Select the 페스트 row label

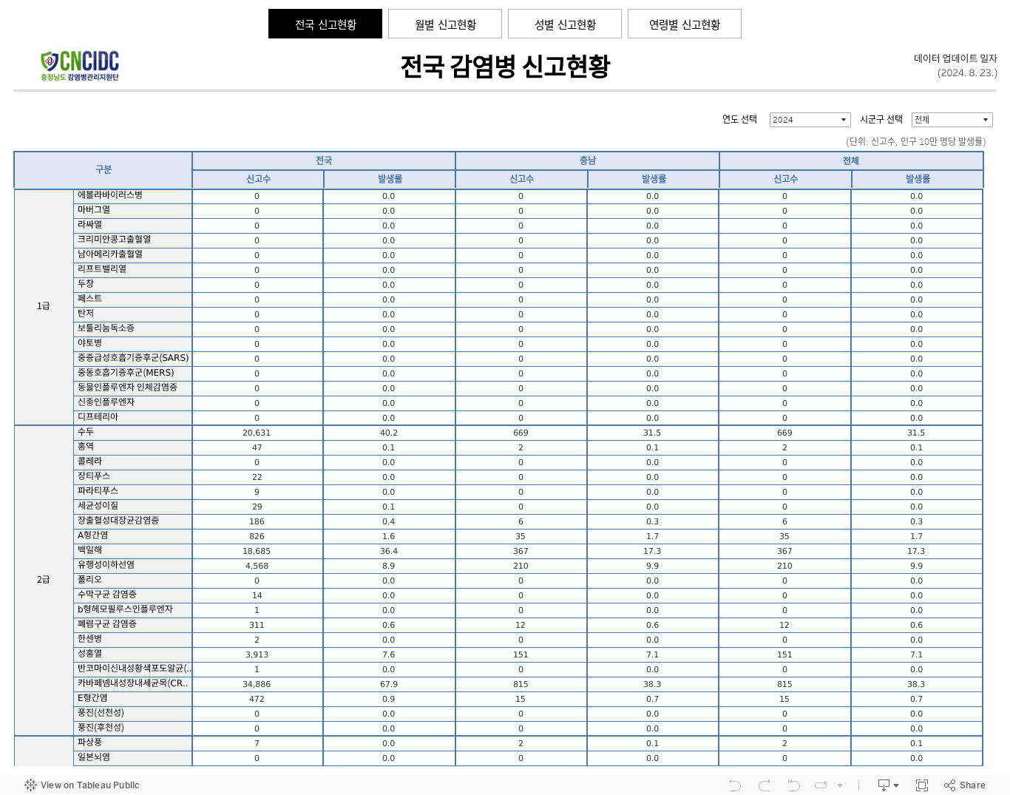[x=133, y=300]
